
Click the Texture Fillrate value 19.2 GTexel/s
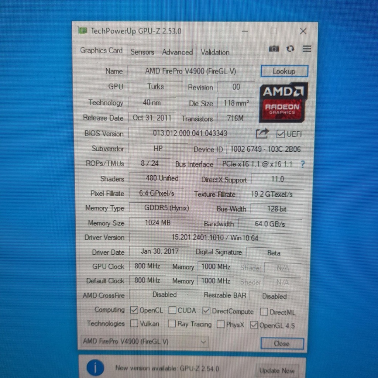pos(271,194)
